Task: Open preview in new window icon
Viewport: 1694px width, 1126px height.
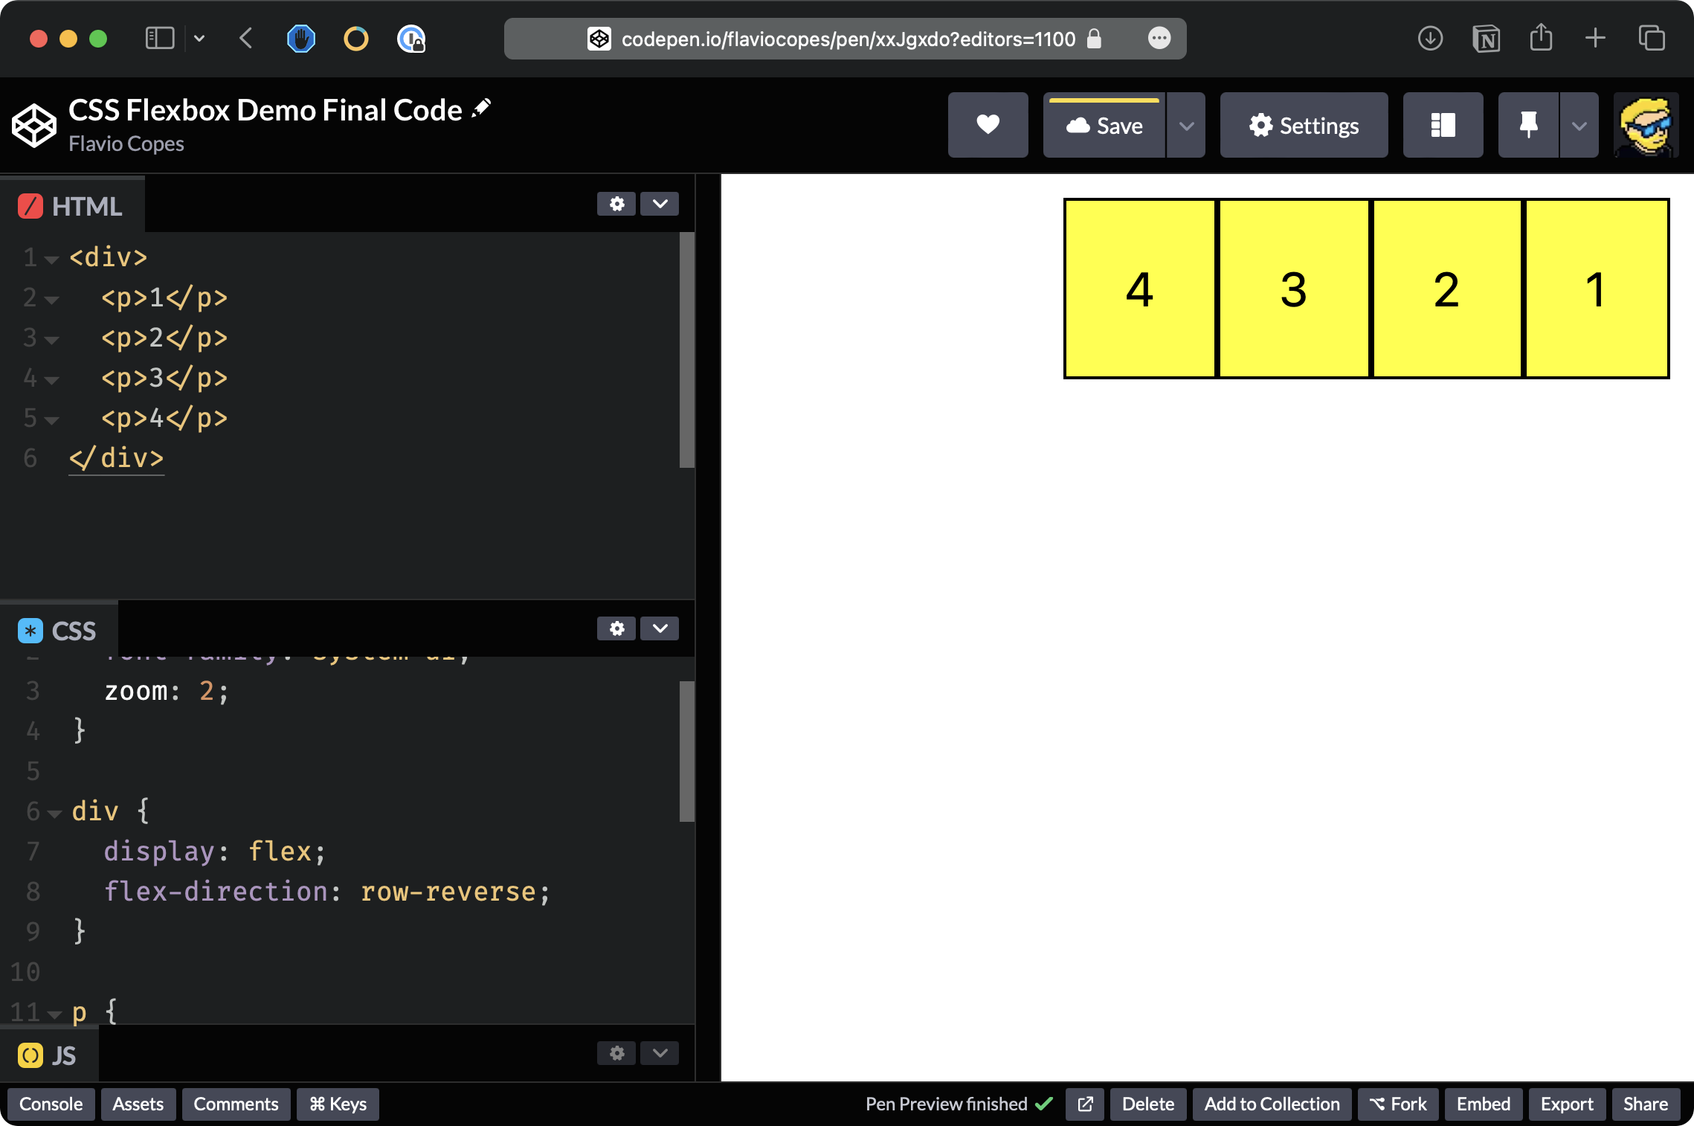Action: [x=1085, y=1104]
